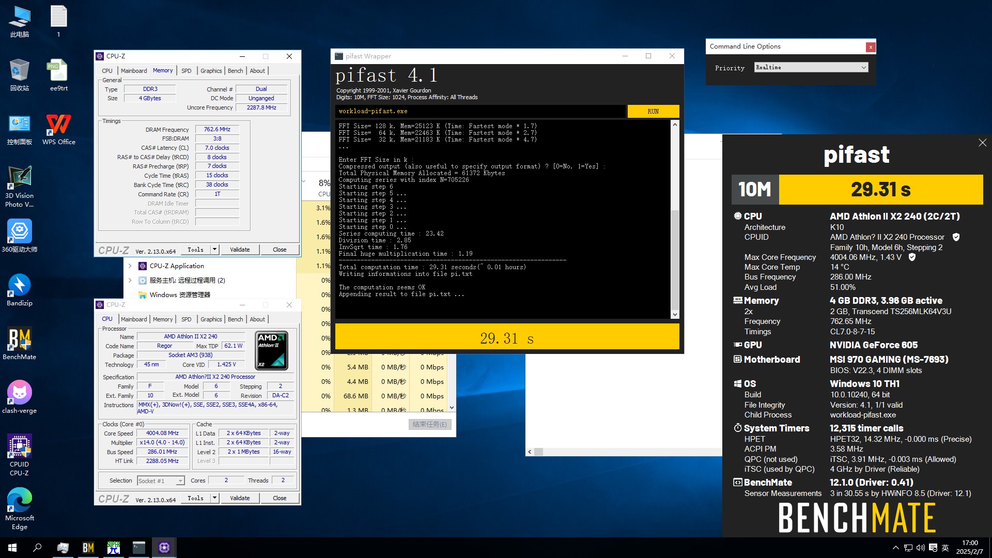The width and height of the screenshot is (992, 558).
Task: Open Mainboard tab in upper CPU-Z window
Action: tap(134, 71)
